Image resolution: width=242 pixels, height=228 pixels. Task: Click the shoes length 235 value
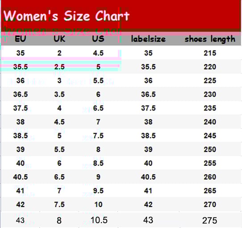coord(210,108)
